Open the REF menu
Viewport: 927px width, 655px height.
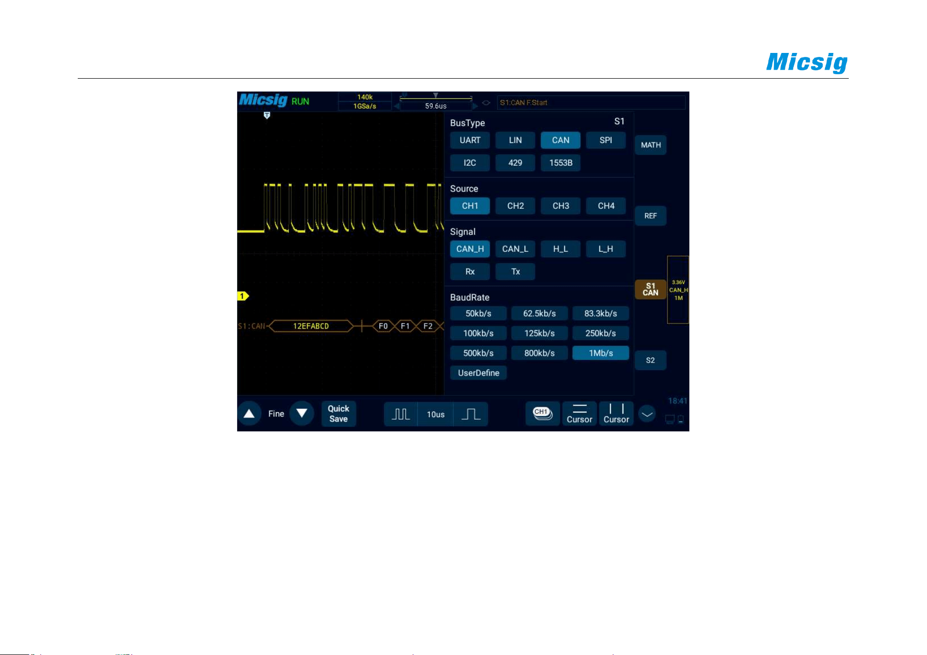(651, 216)
